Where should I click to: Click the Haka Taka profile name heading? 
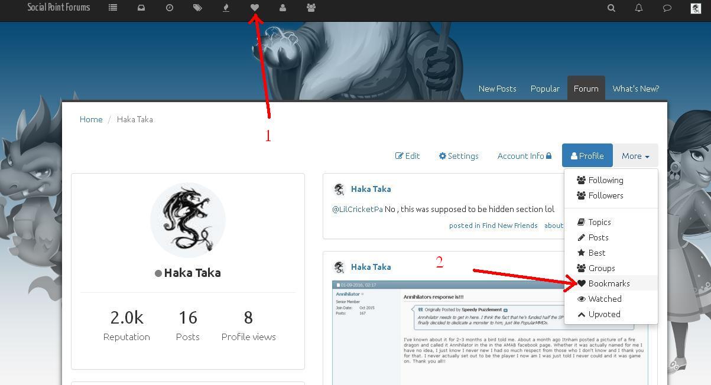pos(192,273)
